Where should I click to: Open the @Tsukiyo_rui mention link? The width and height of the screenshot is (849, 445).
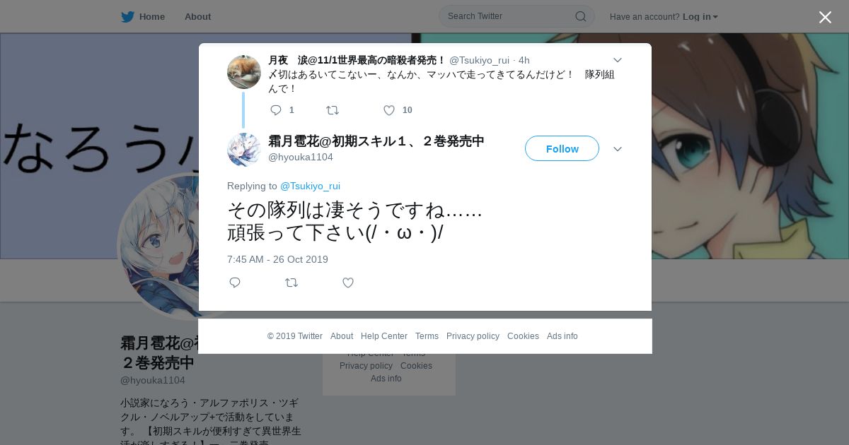[310, 186]
